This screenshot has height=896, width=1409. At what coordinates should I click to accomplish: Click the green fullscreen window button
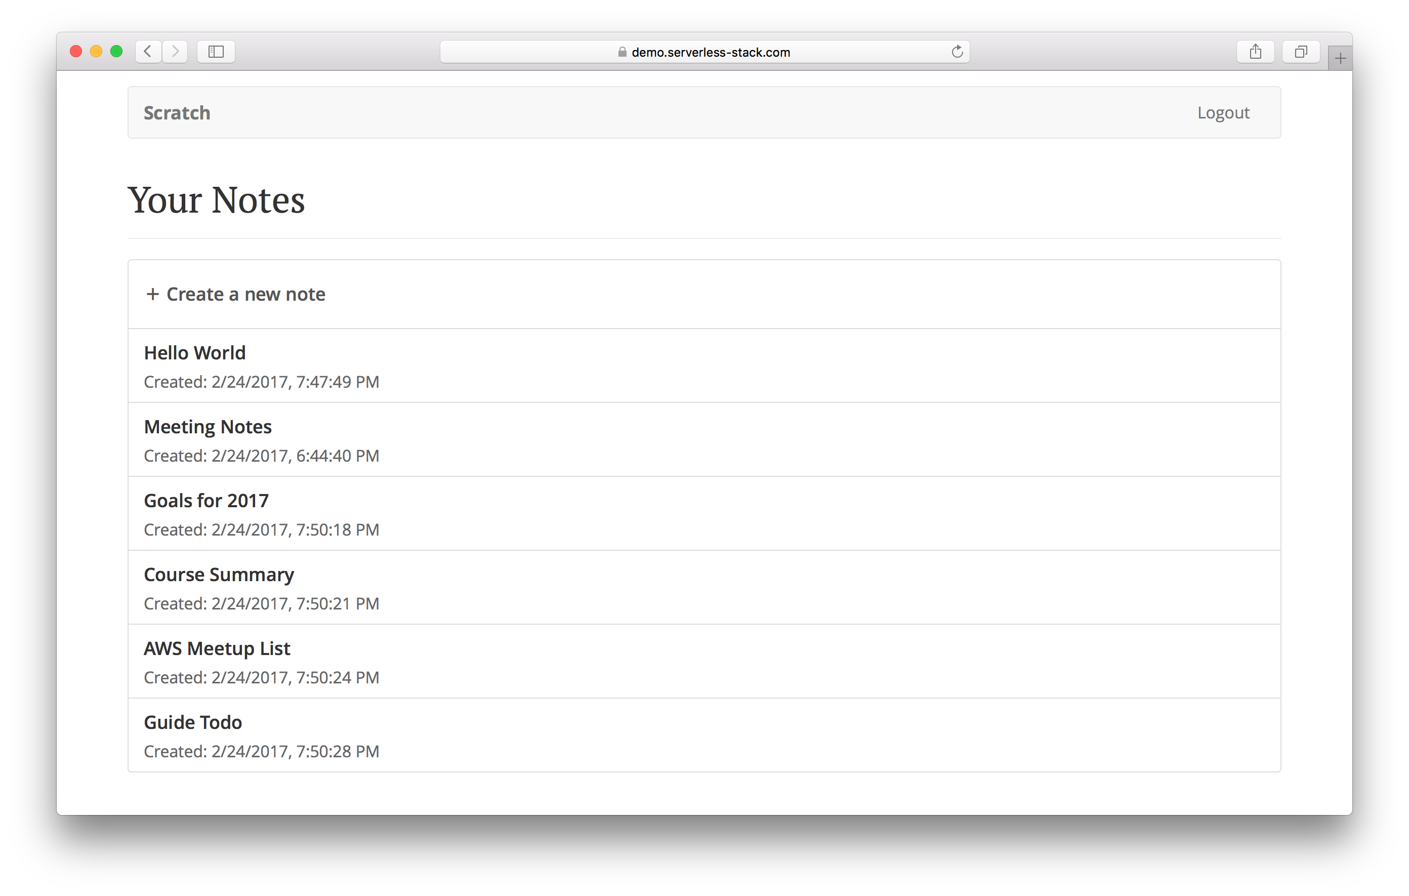click(116, 52)
